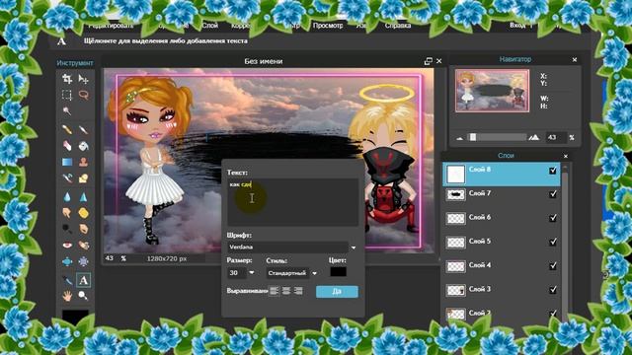Close the Слои panel
This screenshot has width=632, height=355.
coord(566,156)
